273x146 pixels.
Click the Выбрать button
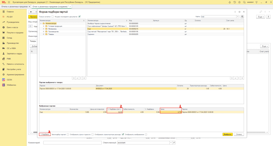click(228, 134)
